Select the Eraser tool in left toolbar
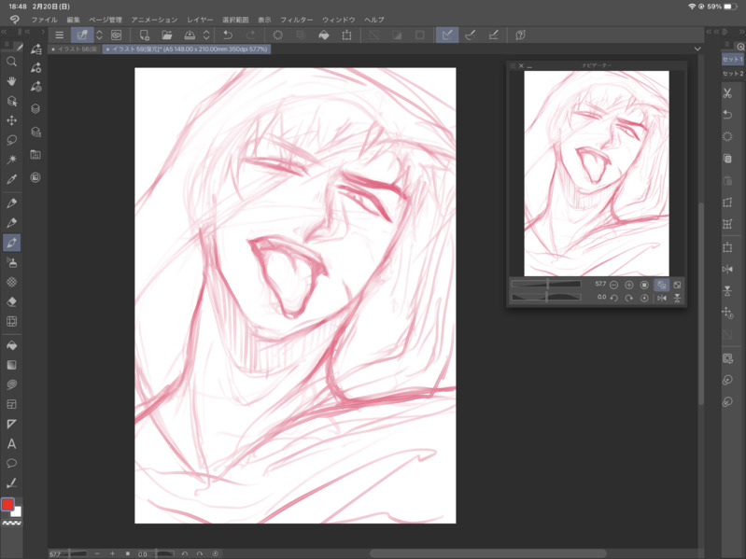The image size is (746, 559). 12,302
